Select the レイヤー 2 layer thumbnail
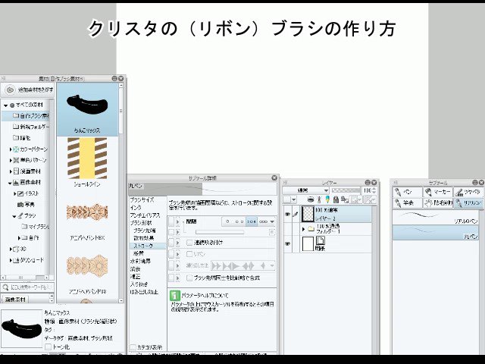The image size is (485, 364). pyautogui.click(x=308, y=214)
